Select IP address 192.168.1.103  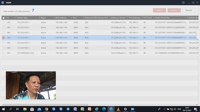point(61,32)
